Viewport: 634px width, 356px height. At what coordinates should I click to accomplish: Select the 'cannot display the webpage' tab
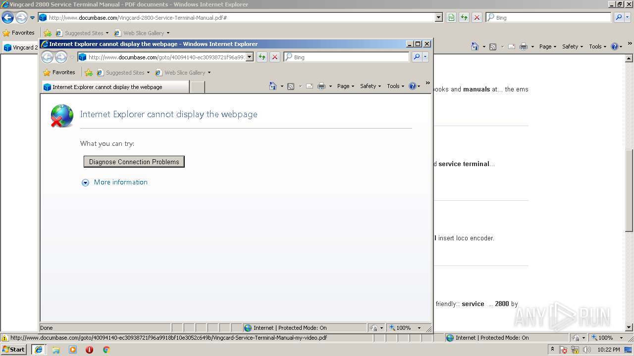[115, 87]
